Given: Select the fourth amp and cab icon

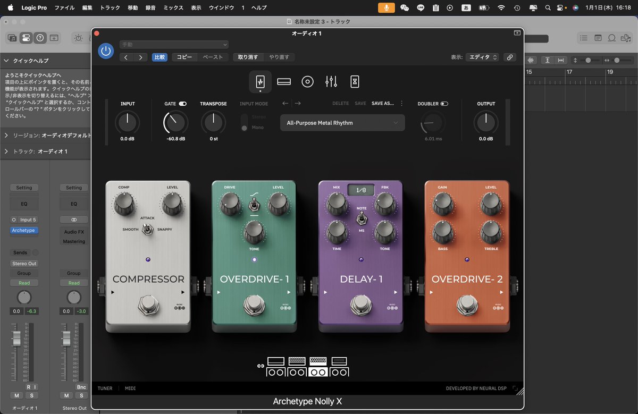Looking at the screenshot, I should (x=339, y=367).
